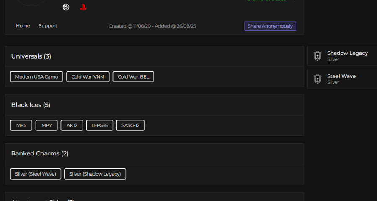Screen dimensions: 377x201
Task: Select the Modern USA Camo tag
Action: 36,77
